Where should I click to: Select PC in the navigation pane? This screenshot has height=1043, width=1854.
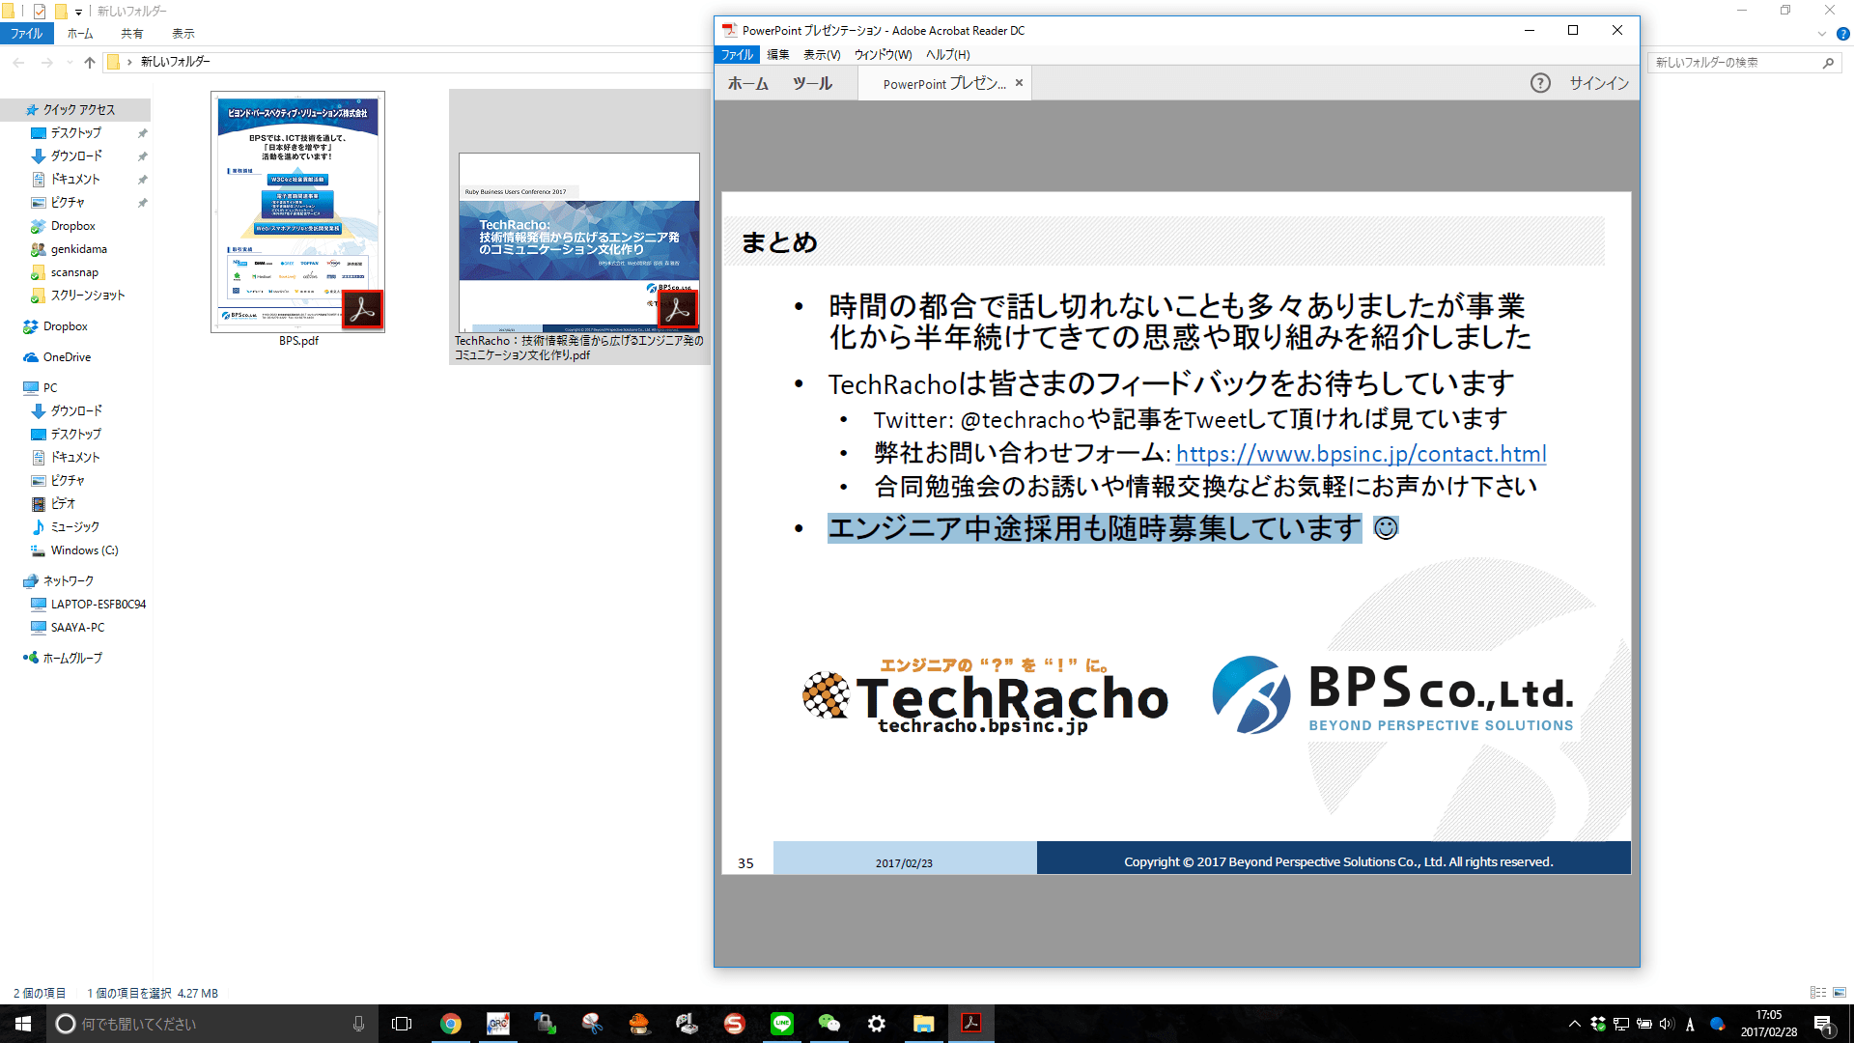tap(49, 388)
